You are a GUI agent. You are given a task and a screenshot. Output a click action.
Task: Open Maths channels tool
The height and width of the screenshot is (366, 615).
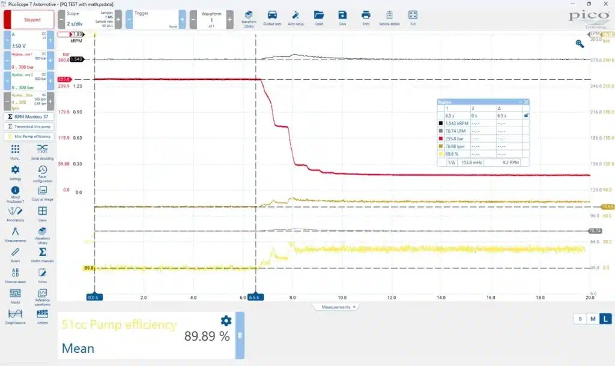42,255
